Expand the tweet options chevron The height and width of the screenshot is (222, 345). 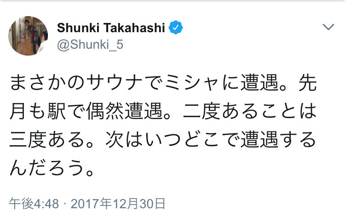pyautogui.click(x=328, y=27)
